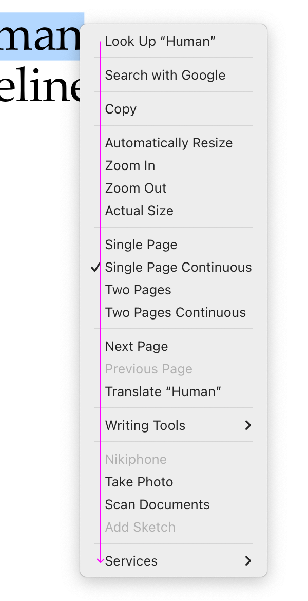308x601 pixels.
Task: Choose Translate "Human" entry
Action: 163,392
